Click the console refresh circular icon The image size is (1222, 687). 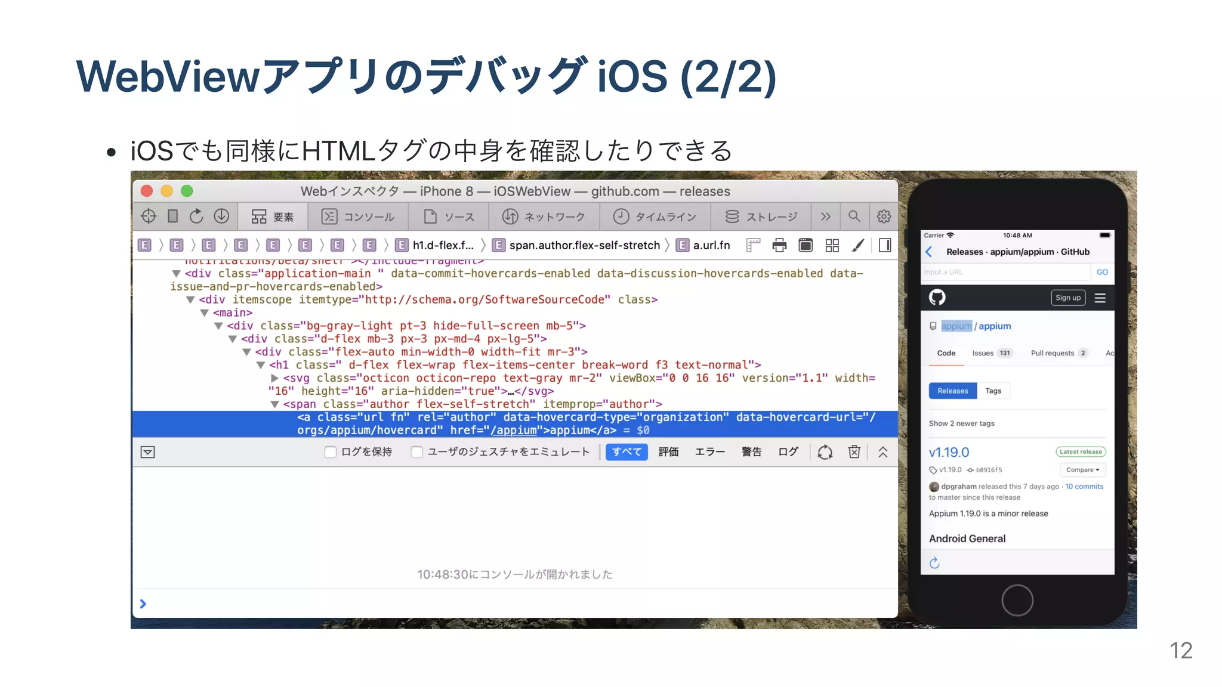click(x=825, y=452)
